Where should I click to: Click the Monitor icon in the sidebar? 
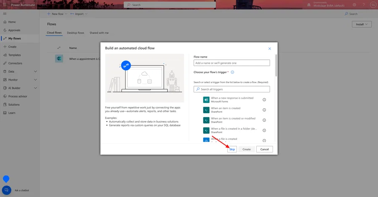5,80
